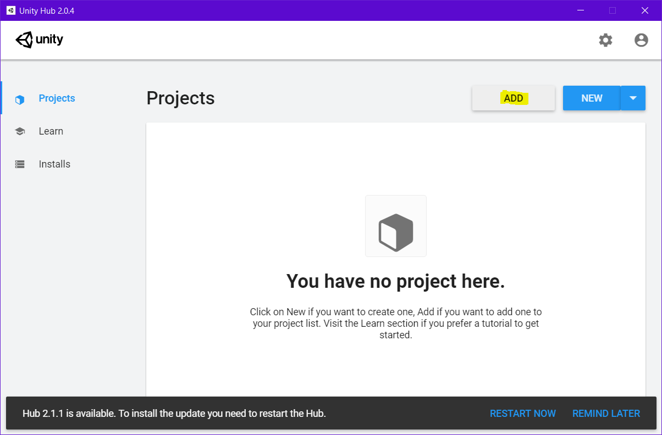
Task: Click the blue NEW button
Action: coord(591,98)
